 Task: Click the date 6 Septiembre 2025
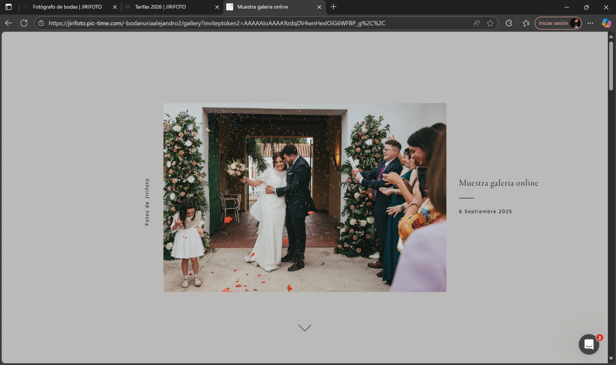(486, 212)
